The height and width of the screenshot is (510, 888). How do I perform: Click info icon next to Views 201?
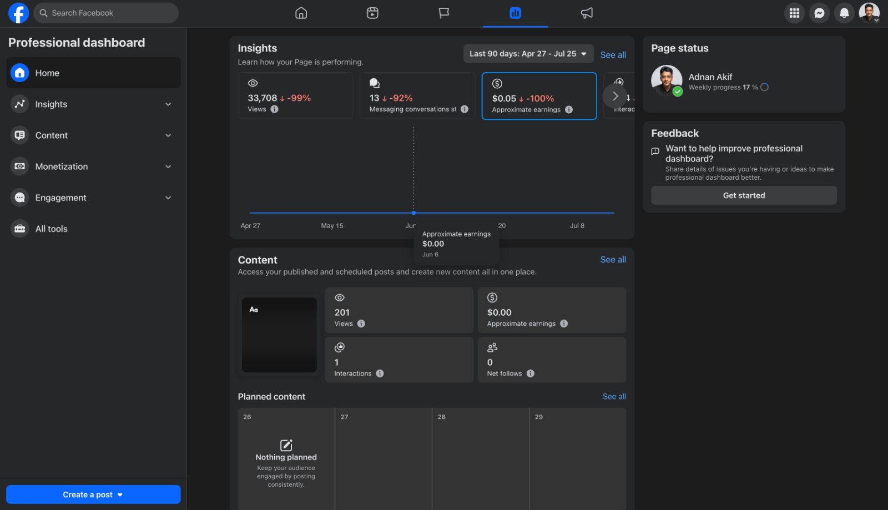pos(361,324)
